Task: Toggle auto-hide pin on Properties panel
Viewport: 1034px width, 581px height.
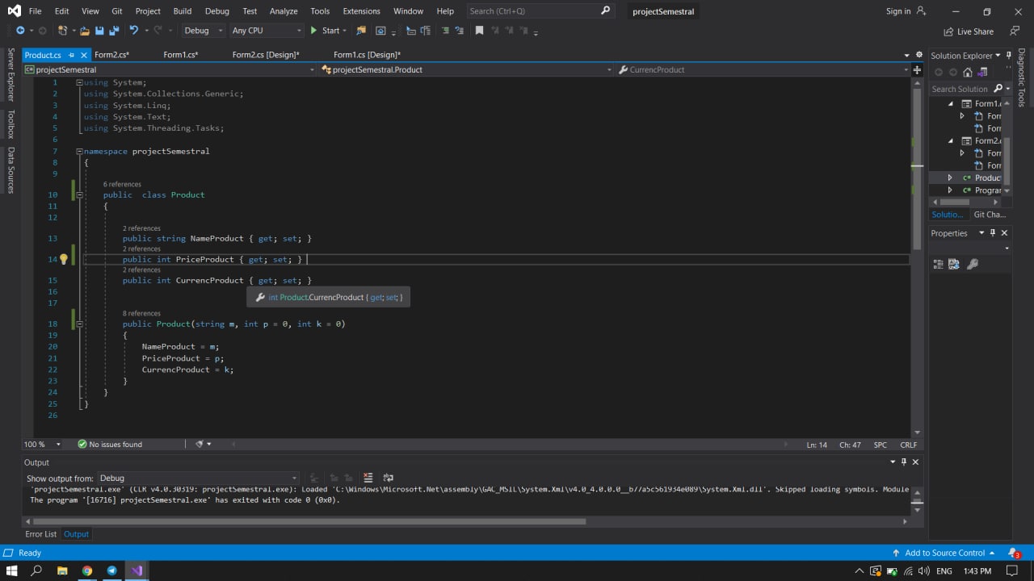Action: [993, 233]
